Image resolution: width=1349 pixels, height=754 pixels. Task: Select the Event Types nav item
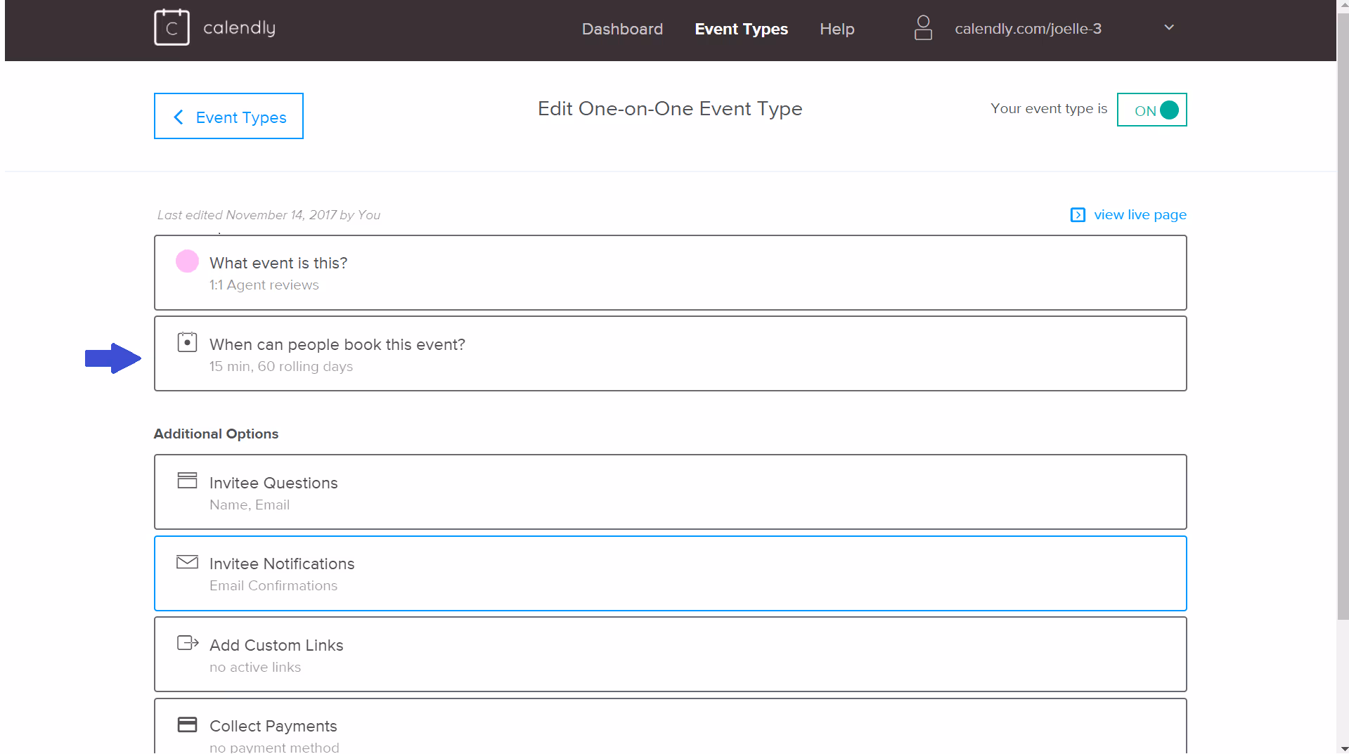[741, 29]
